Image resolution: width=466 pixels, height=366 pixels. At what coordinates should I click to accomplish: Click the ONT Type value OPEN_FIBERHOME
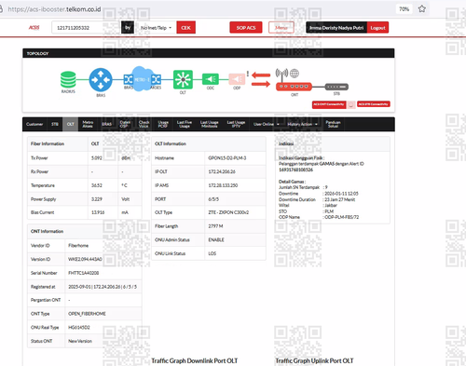pyautogui.click(x=87, y=314)
